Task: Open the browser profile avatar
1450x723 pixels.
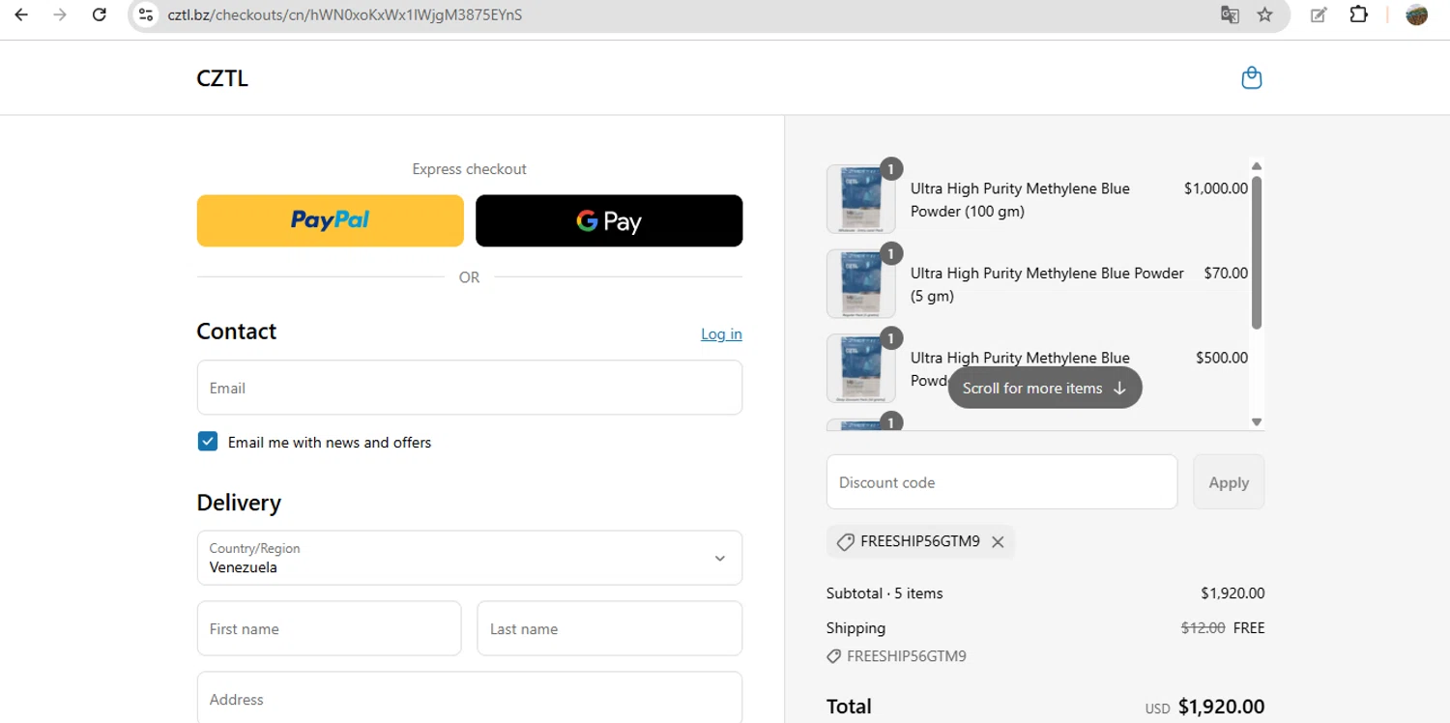Action: coord(1417,14)
